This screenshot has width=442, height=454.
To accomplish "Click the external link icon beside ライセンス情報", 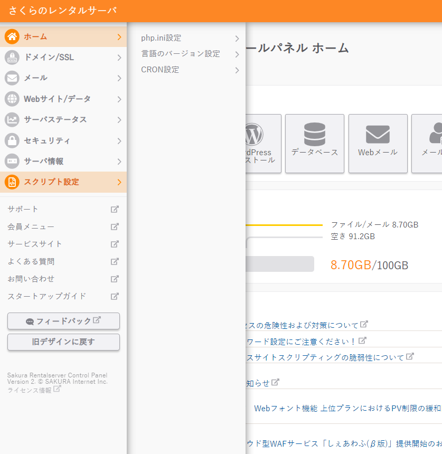I will (x=57, y=389).
